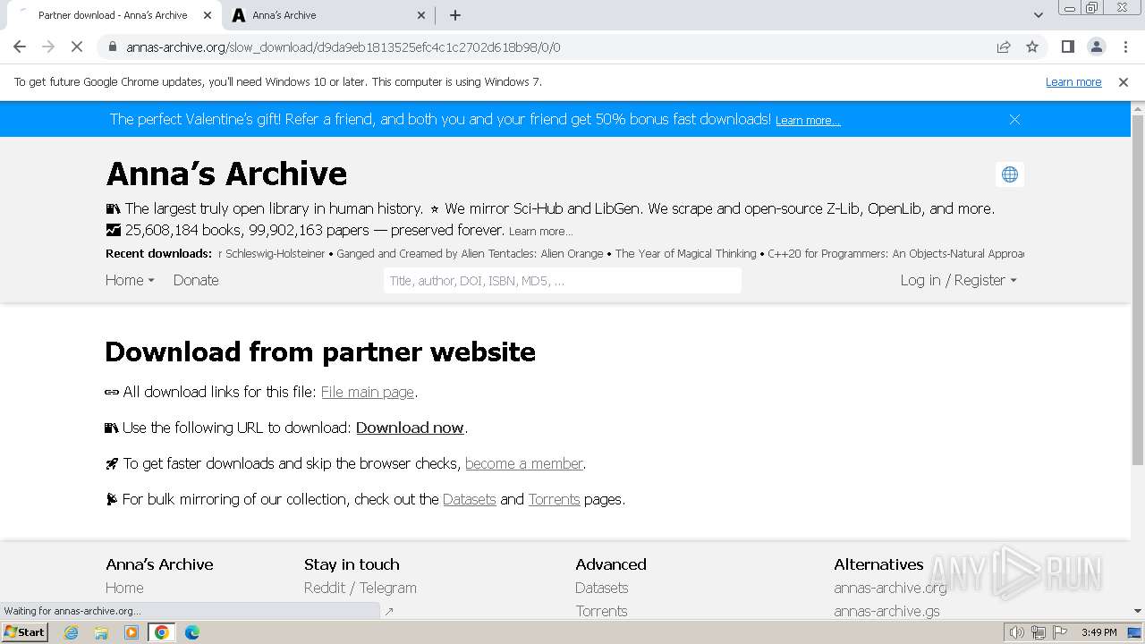Open the File main page link
This screenshot has width=1145, height=644.
pos(368,392)
